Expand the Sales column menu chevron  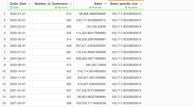point(105,4)
